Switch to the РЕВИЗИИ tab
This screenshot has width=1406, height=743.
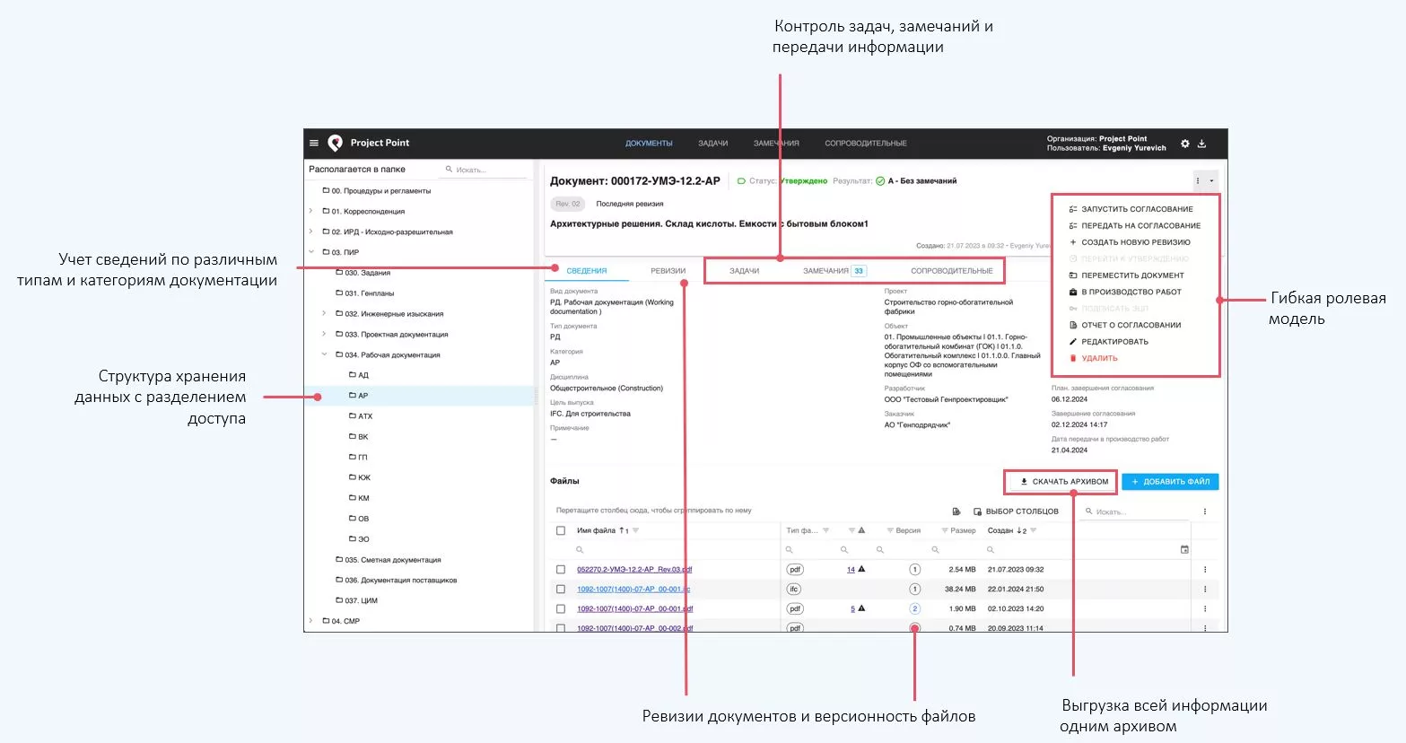(667, 269)
